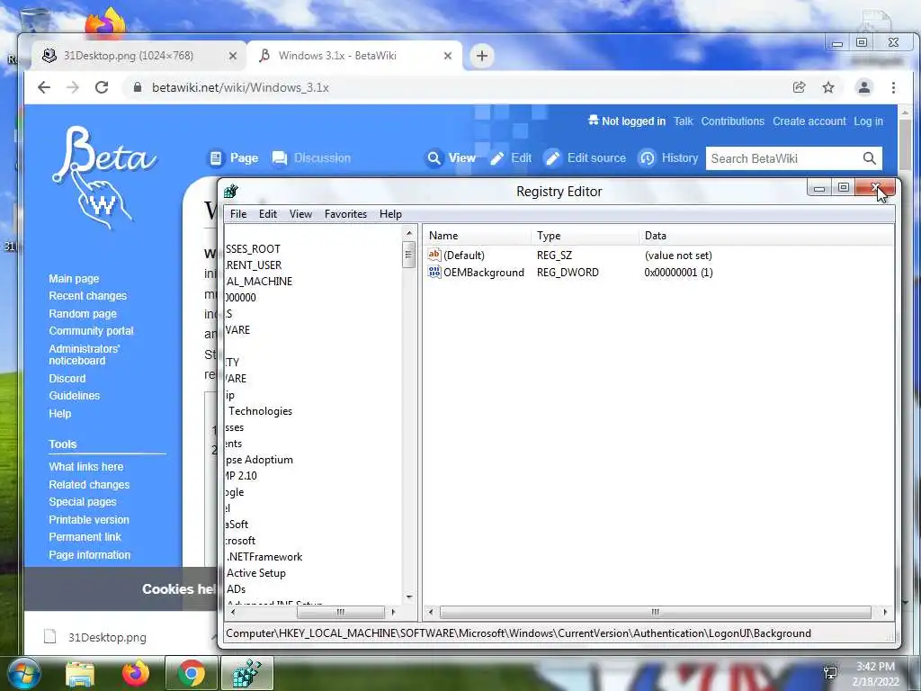Viewport: 921px width, 691px height.
Task: Select the (Default) registry value
Action: [x=464, y=255]
